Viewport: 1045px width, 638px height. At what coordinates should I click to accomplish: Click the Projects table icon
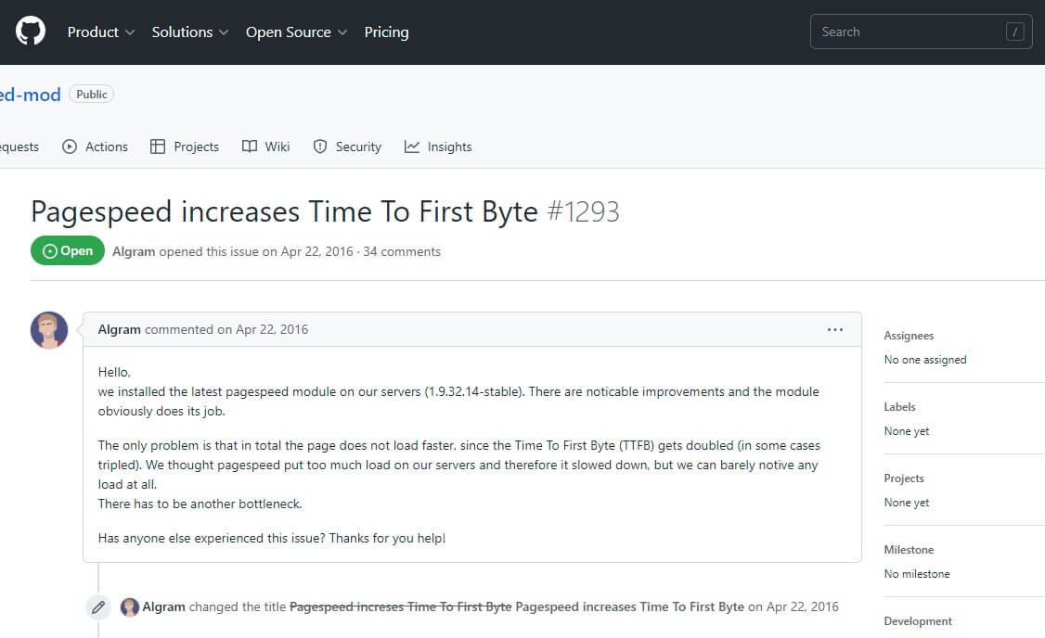pos(157,147)
